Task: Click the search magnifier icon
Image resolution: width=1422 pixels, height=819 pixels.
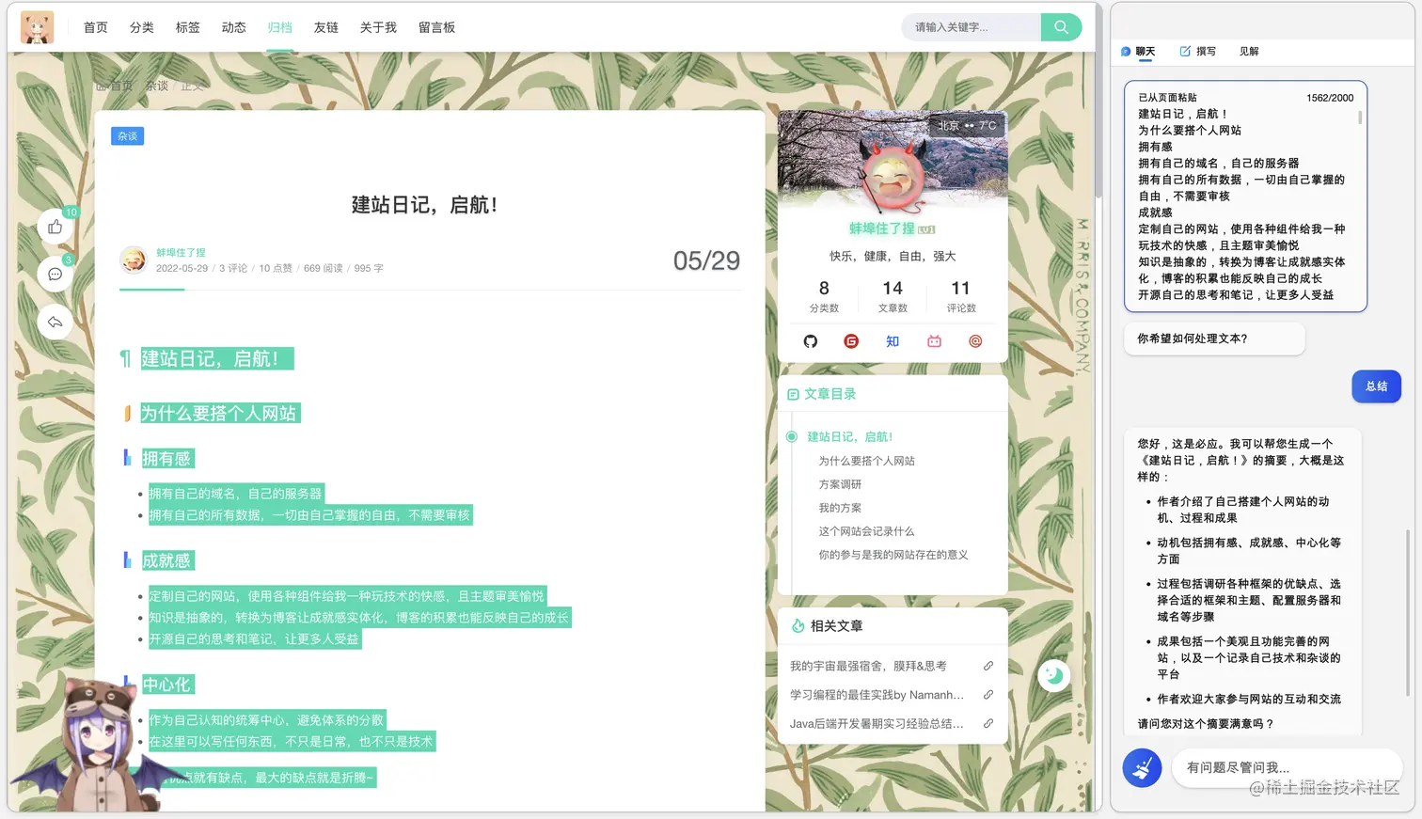Action: click(x=1061, y=28)
